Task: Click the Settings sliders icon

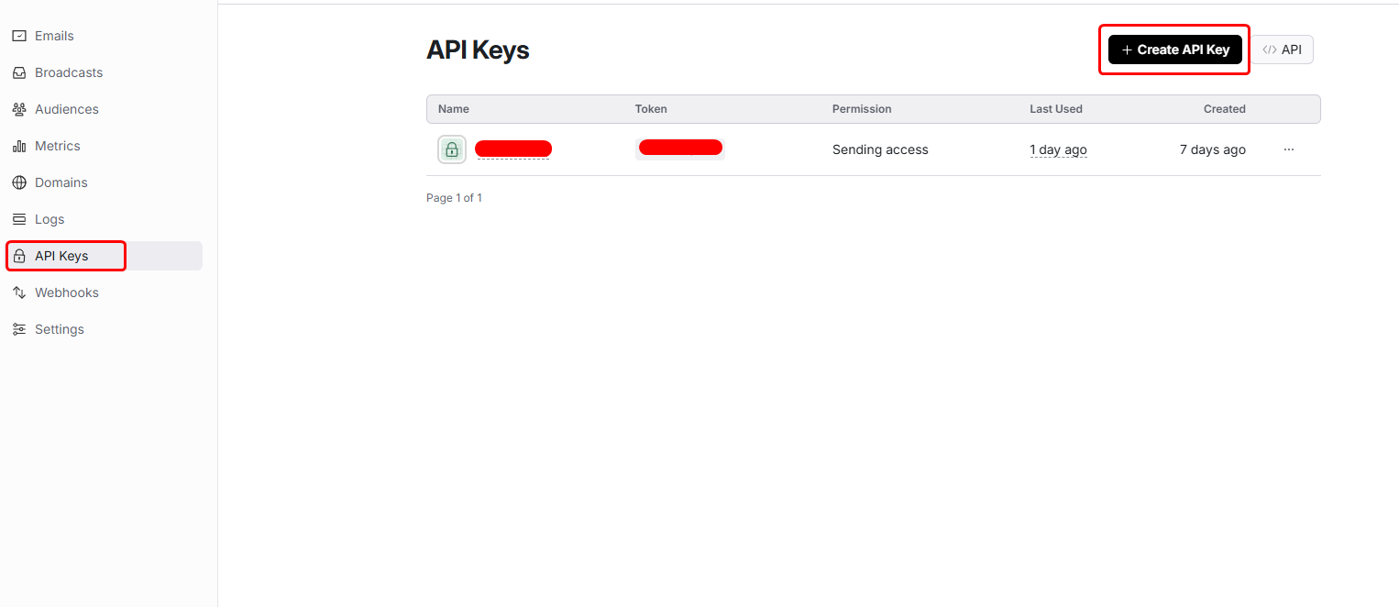Action: (18, 329)
